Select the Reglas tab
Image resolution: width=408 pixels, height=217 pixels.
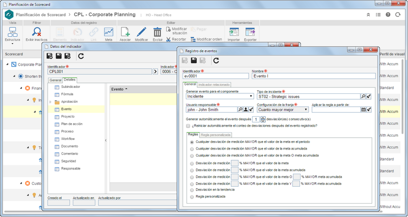coord(193,135)
